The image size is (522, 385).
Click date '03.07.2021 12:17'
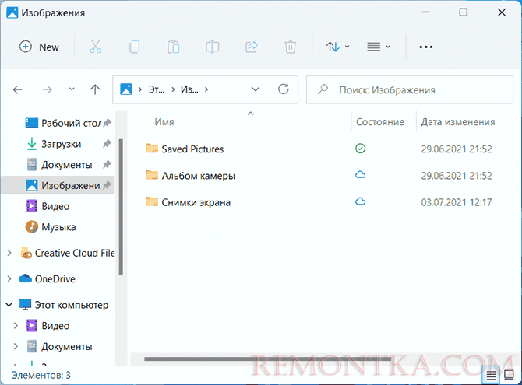point(456,202)
